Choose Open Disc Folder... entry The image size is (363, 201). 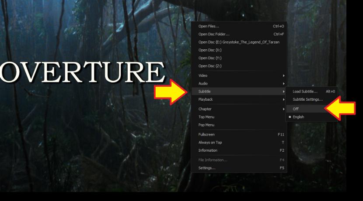(x=214, y=34)
